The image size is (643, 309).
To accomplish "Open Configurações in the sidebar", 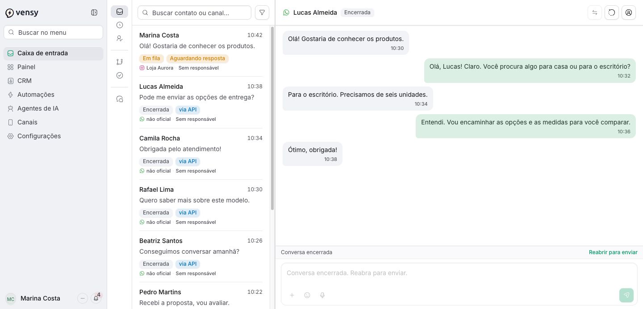I will point(54,136).
